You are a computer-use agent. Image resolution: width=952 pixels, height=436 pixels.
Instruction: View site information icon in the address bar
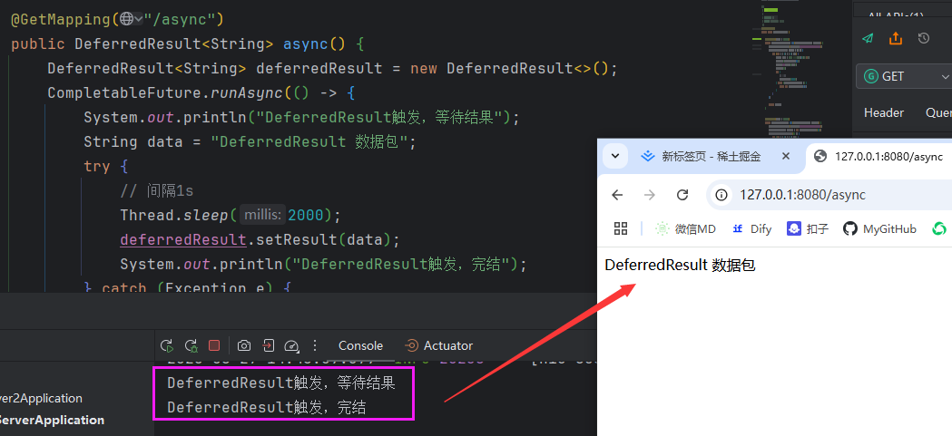pos(721,195)
